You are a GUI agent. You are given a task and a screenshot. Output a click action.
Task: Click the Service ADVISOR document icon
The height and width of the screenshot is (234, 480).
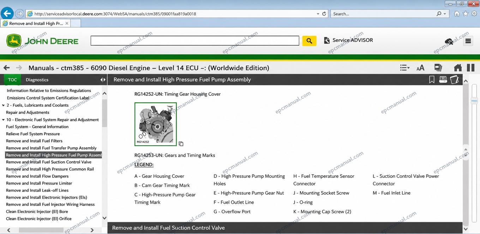327,41
